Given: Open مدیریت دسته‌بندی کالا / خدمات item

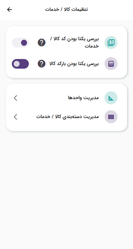Looking at the screenshot, I should (x=66, y=117).
